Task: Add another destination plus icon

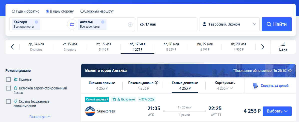Action: 130,25
